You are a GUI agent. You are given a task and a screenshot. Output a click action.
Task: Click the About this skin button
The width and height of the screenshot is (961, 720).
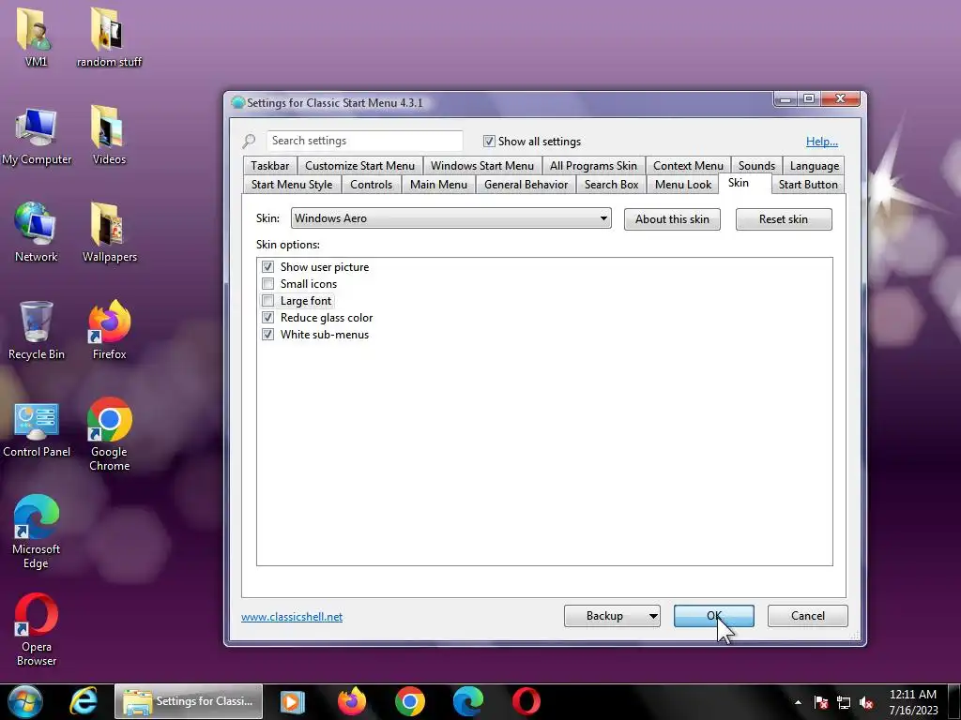672,219
